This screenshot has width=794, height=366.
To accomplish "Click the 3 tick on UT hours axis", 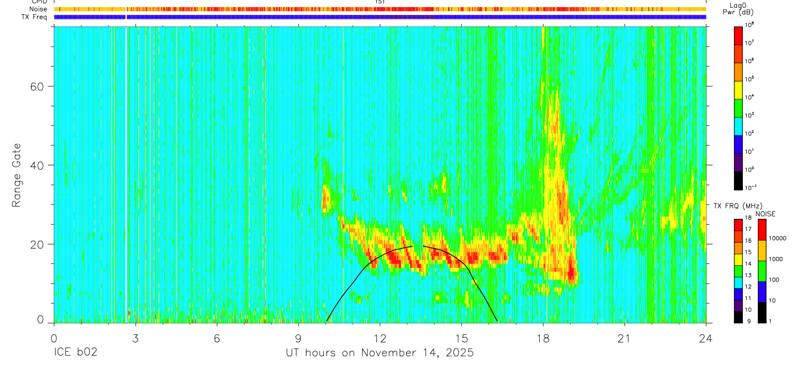I will (x=135, y=338).
